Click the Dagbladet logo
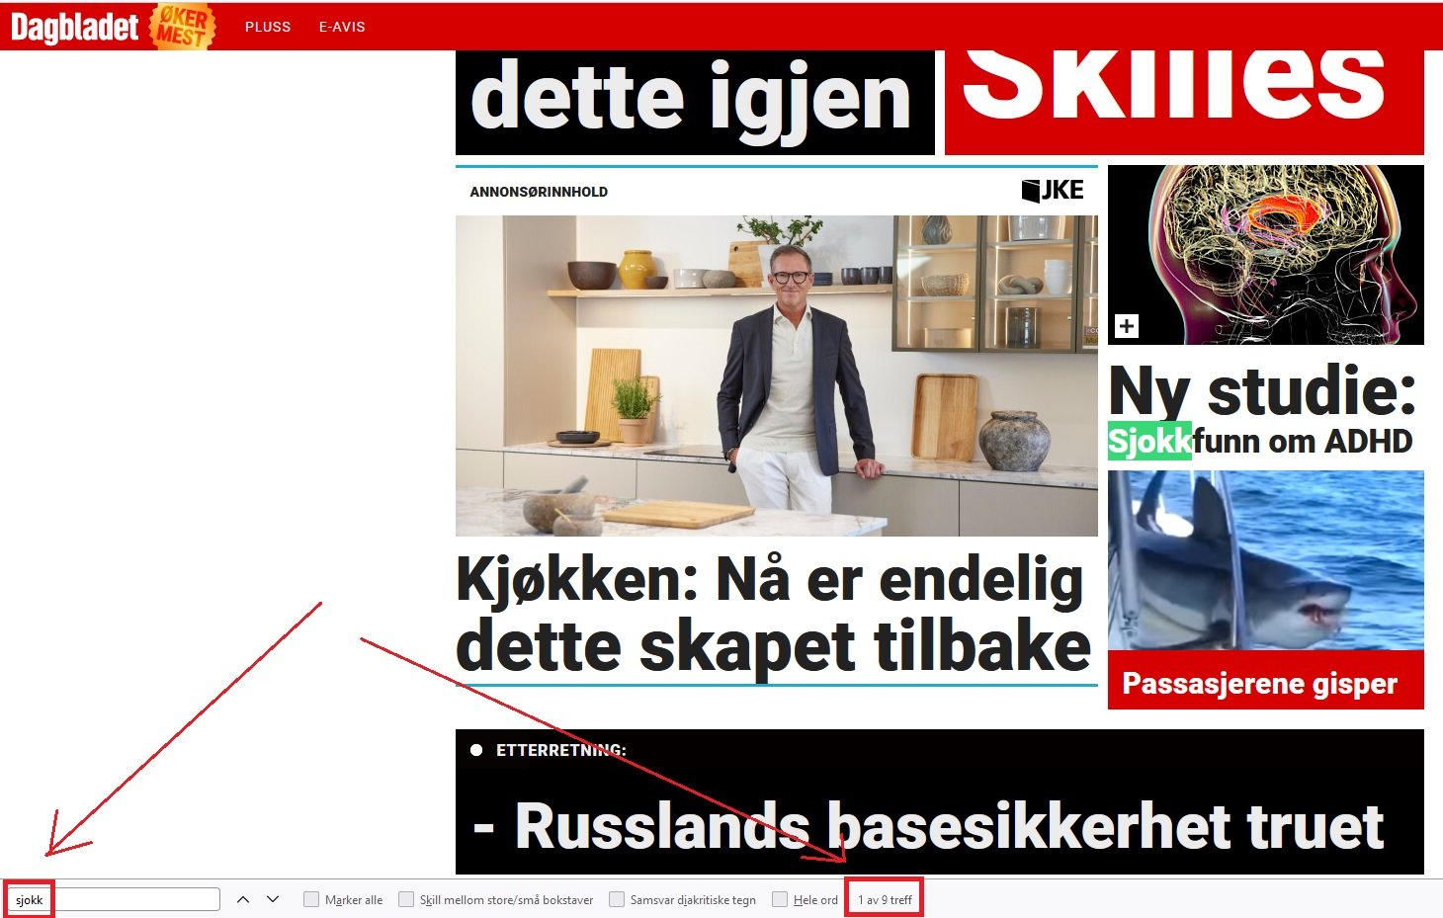 point(74,27)
